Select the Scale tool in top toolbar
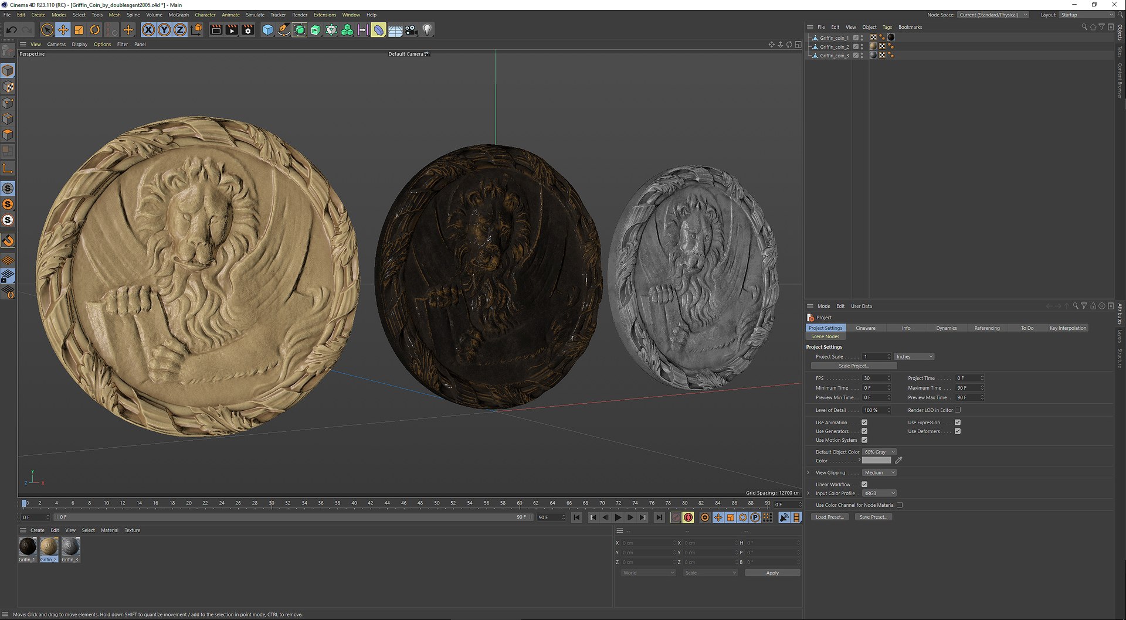Screen dimensions: 1126x620 79,30
